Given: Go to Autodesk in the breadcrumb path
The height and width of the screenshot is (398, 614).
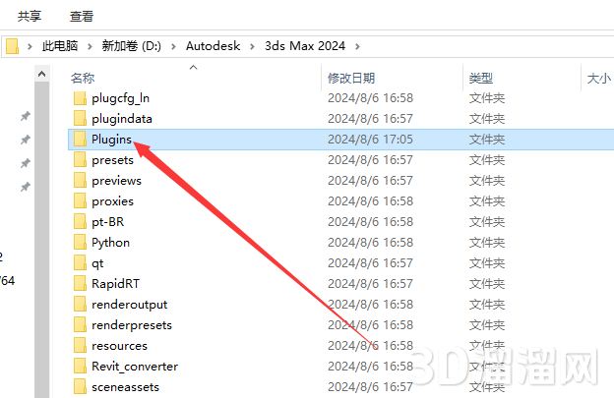Looking at the screenshot, I should click(x=213, y=46).
